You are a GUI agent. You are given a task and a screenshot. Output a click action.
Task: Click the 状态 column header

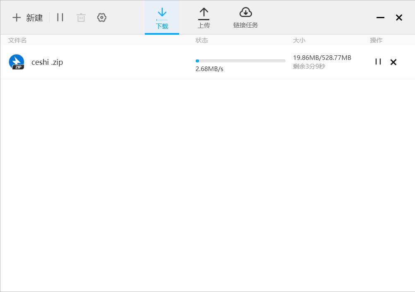click(x=202, y=40)
